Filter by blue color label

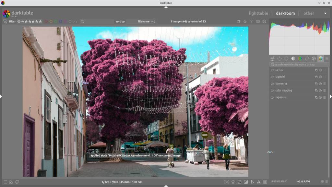tap(60, 21)
